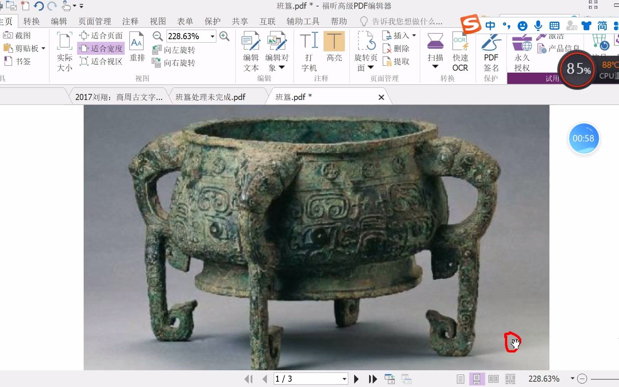Click the 告诉我您想做什么 search box
619x387 pixels.
pyautogui.click(x=402, y=21)
